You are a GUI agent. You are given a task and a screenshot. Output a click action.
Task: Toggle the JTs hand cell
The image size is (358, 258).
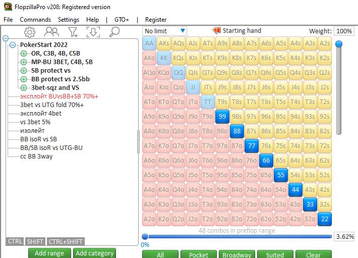coord(208,87)
